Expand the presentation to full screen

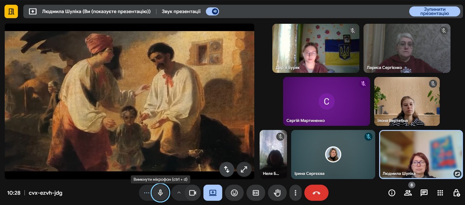[244, 169]
